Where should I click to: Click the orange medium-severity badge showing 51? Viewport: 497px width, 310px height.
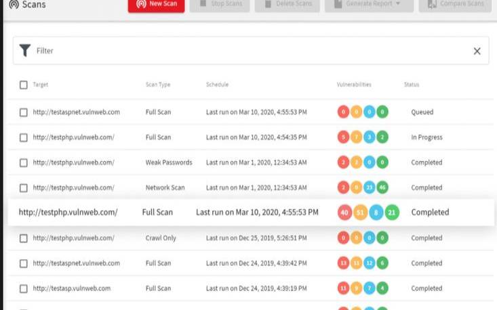coord(361,213)
